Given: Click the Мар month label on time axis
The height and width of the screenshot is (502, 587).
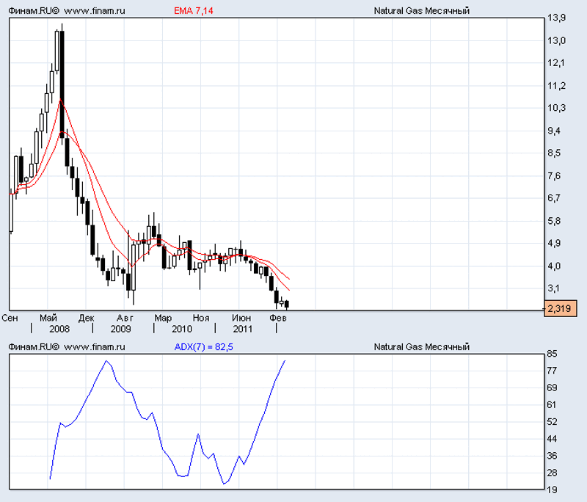Looking at the screenshot, I should tap(163, 319).
